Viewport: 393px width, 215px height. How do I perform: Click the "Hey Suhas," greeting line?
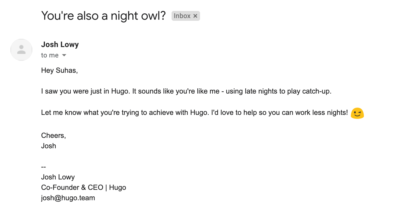click(x=59, y=70)
